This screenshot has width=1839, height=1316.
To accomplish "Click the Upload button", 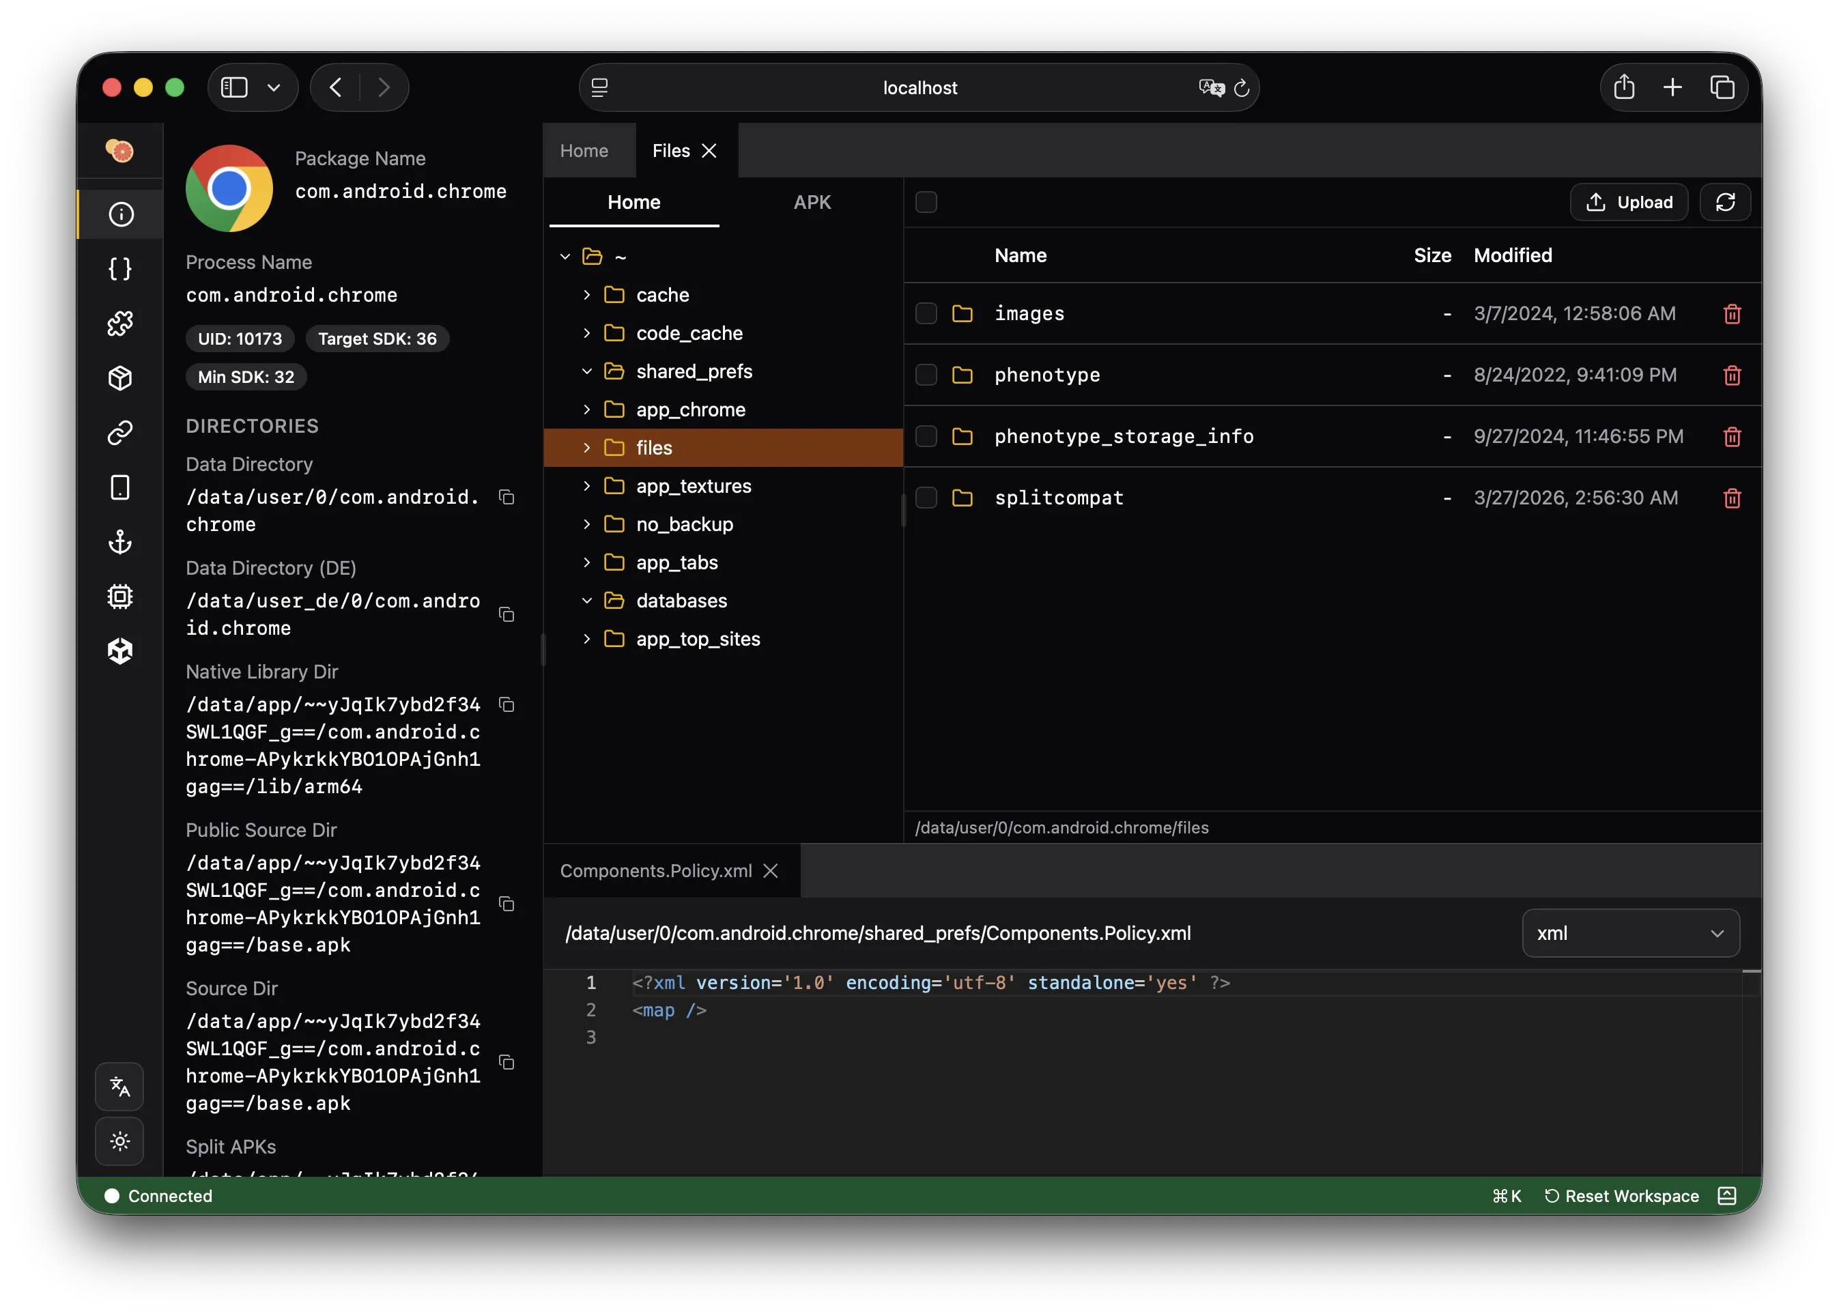I will pos(1628,202).
